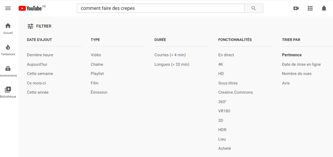Viewport: 333px width, 157px height.
Task: Go to YouTube home via logo
Action: 30,8
